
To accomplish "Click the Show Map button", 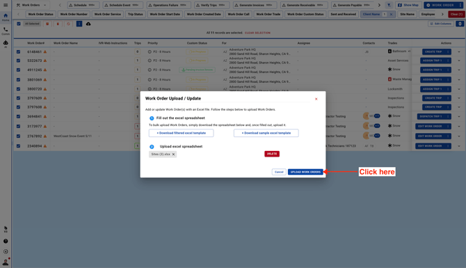I will point(408,5).
